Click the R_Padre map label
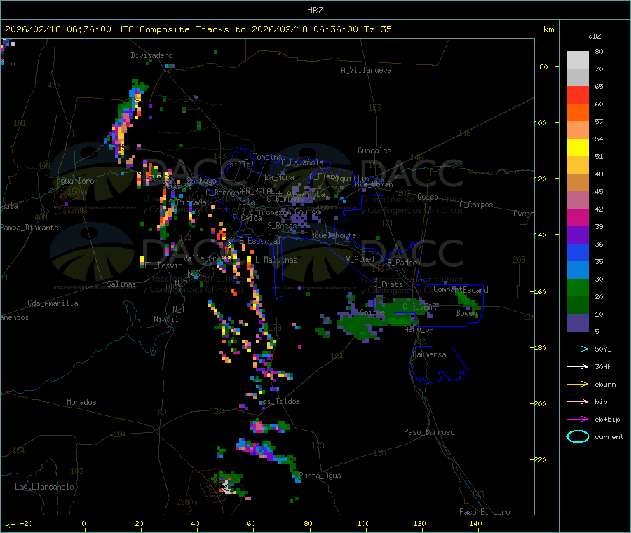631x533 pixels. [x=402, y=263]
